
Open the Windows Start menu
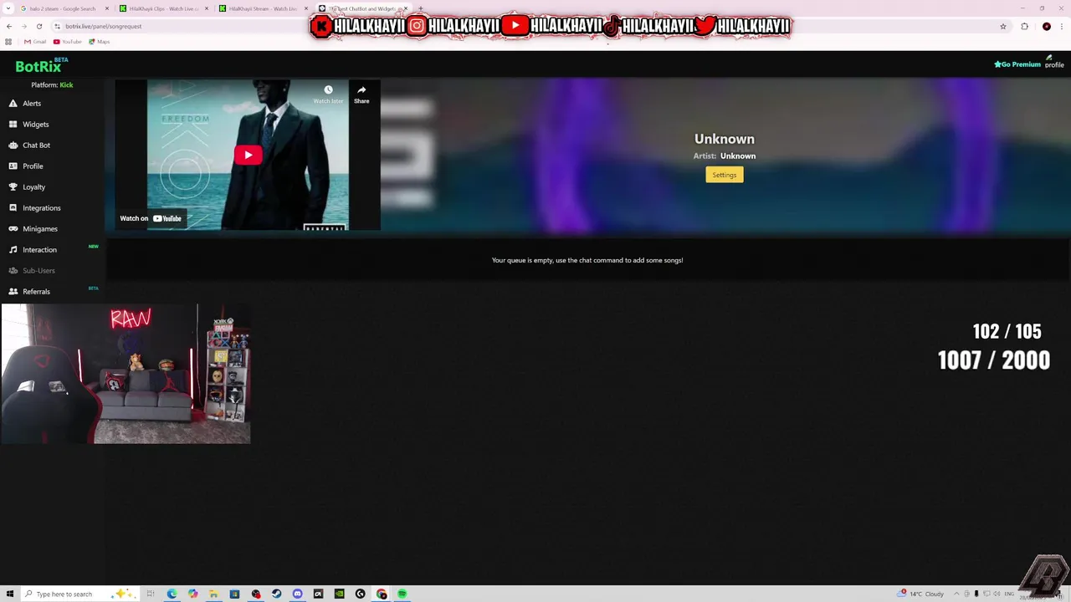coord(10,594)
